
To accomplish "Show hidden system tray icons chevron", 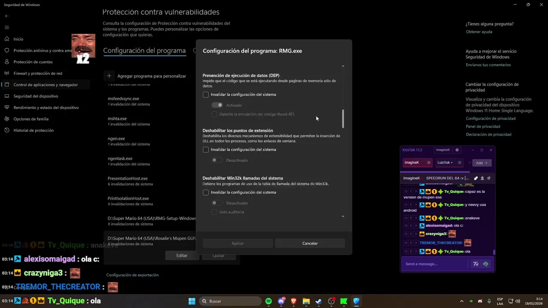I will click(x=462, y=301).
